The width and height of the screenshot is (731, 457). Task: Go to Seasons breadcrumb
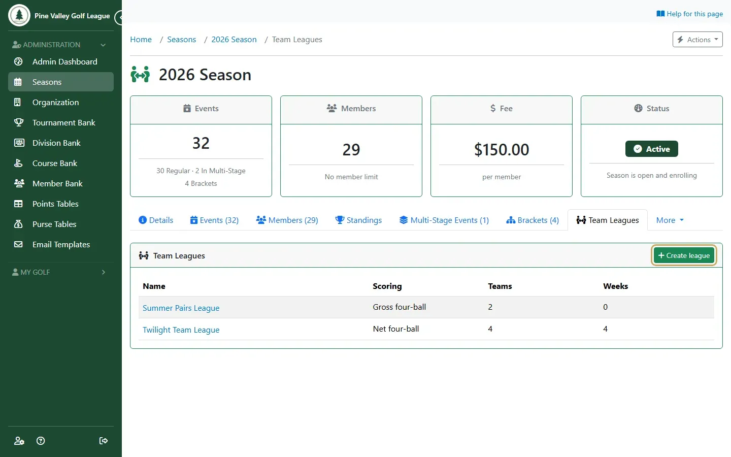click(x=182, y=40)
